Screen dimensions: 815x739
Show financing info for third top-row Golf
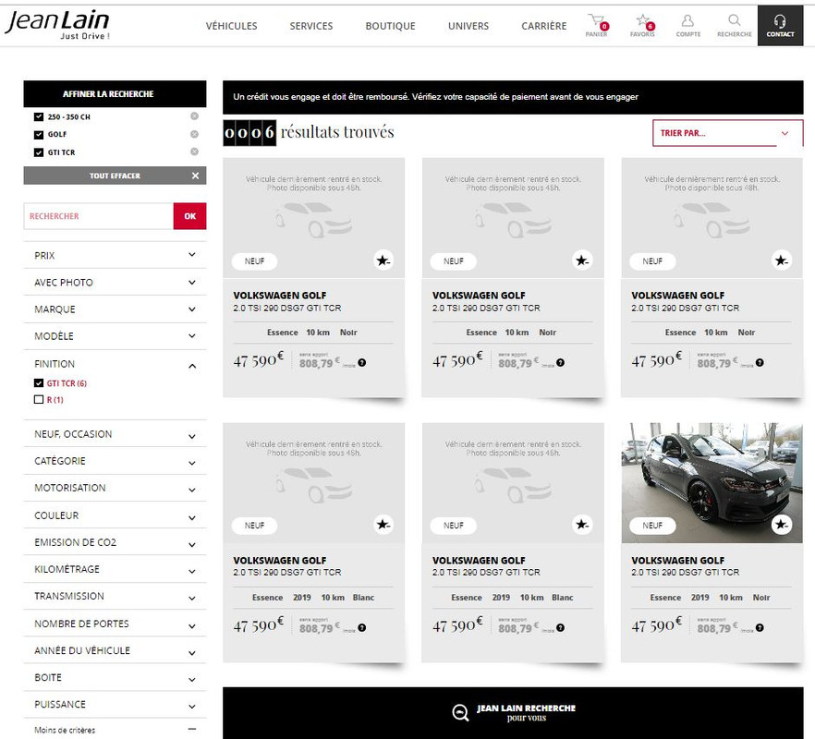pos(760,363)
